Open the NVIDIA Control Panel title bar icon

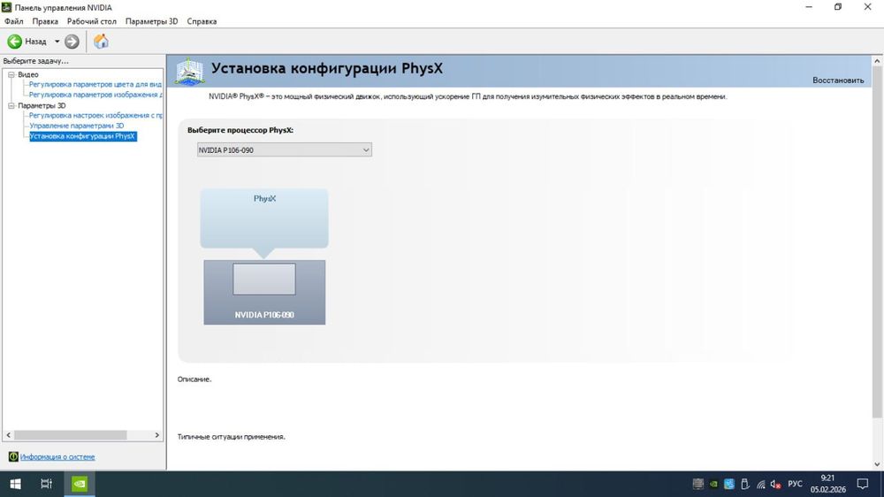click(6, 7)
